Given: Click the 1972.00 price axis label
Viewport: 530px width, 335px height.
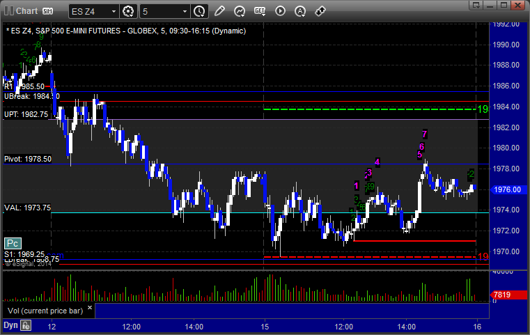Looking at the screenshot, I should pyautogui.click(x=506, y=231).
